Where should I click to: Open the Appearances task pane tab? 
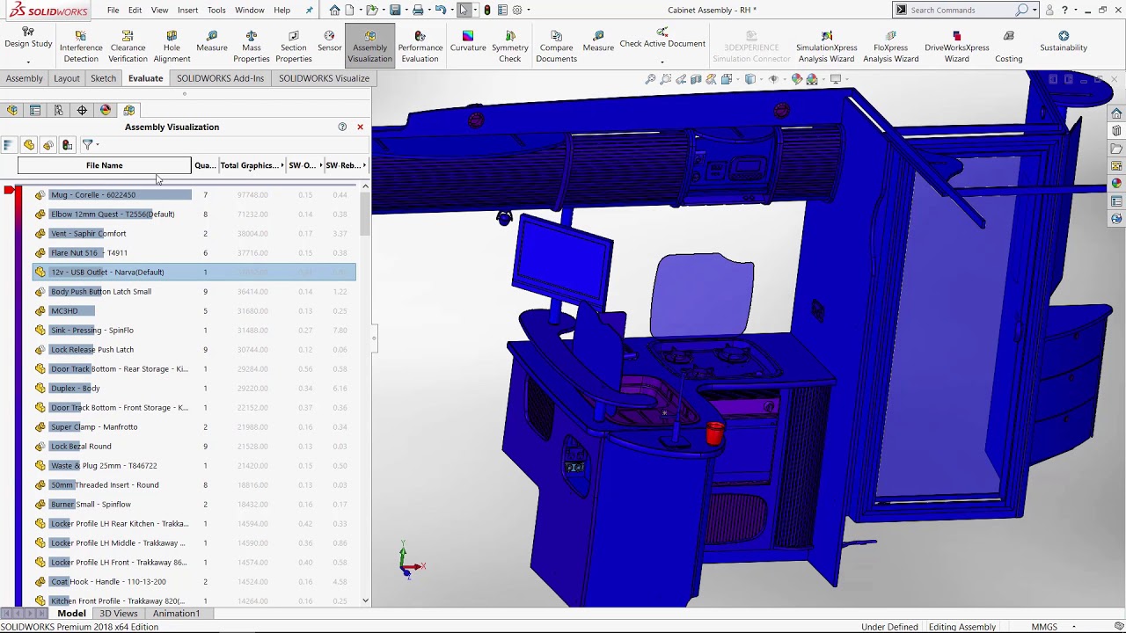tap(1116, 184)
